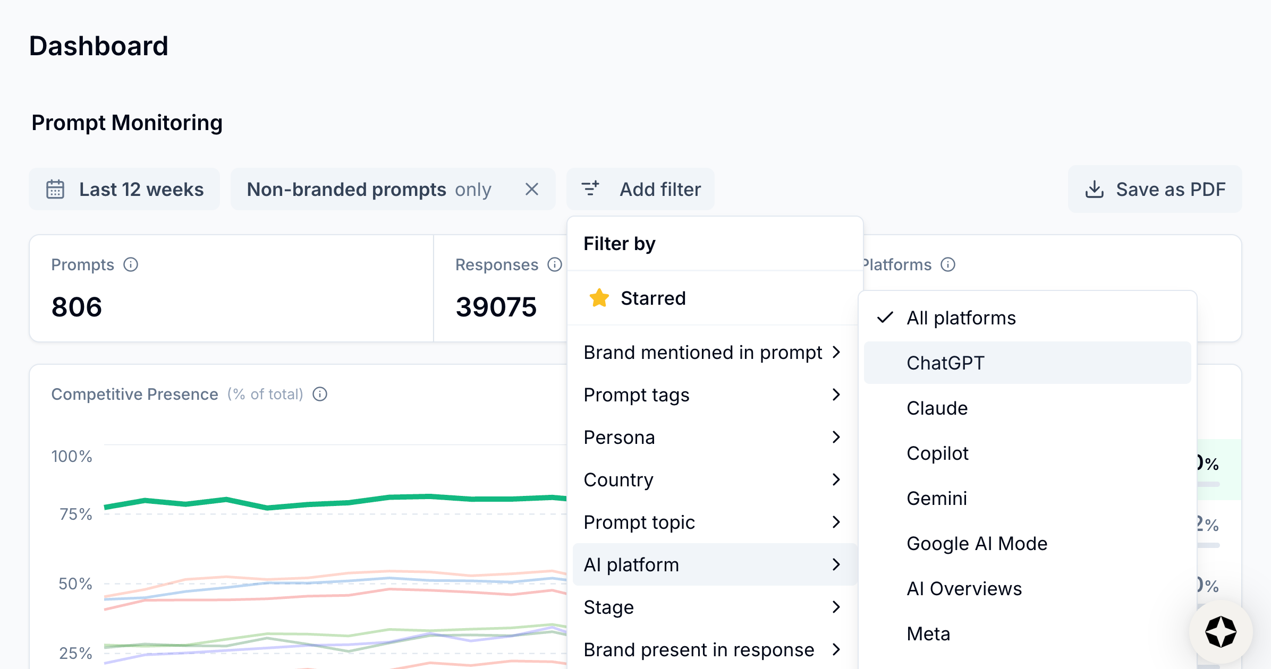Open the Persona filter option
The width and height of the screenshot is (1271, 669).
pyautogui.click(x=712, y=438)
